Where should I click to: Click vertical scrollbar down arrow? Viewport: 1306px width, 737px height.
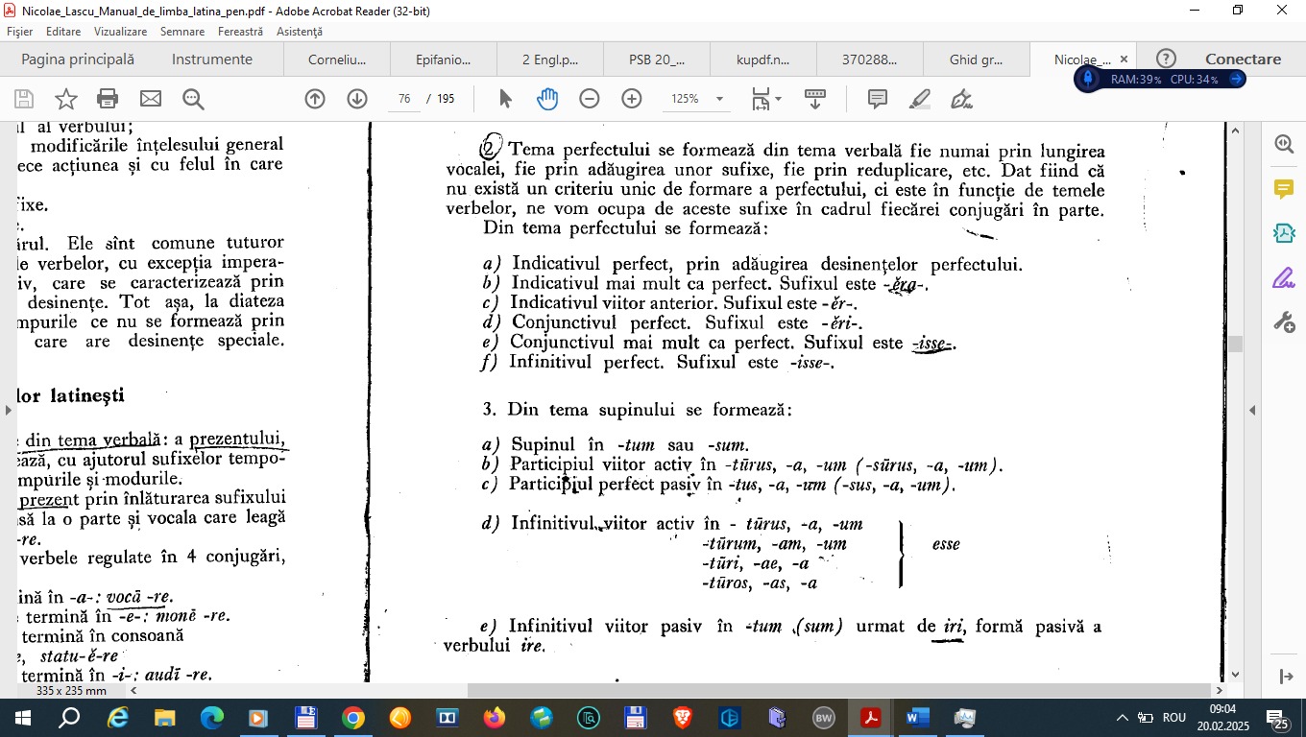(1236, 675)
